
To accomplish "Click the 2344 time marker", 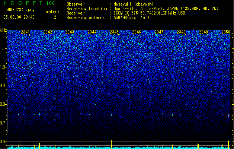I will click(x=92, y=32).
